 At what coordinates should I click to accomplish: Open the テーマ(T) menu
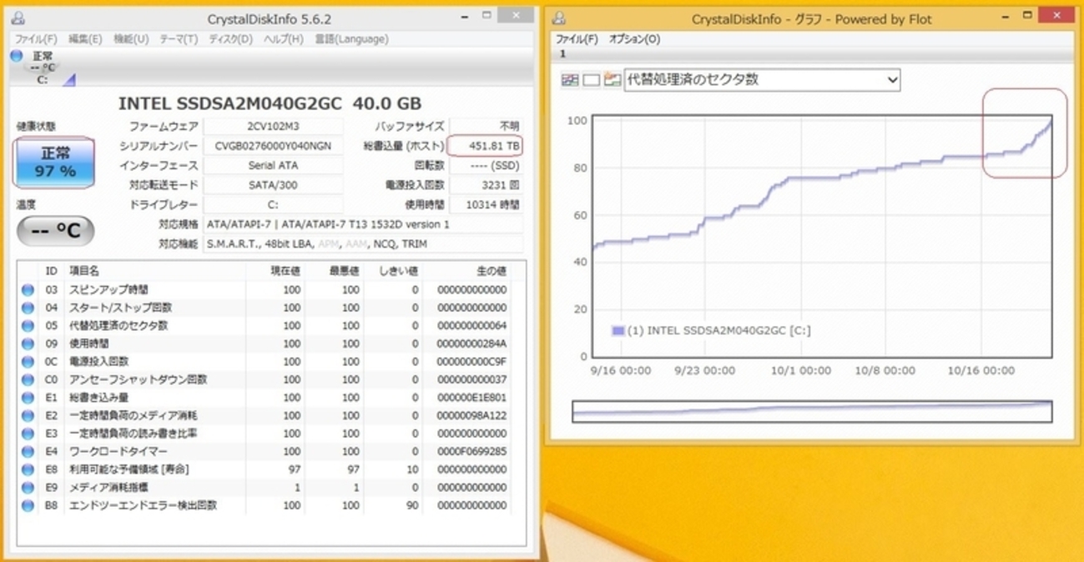pos(179,39)
